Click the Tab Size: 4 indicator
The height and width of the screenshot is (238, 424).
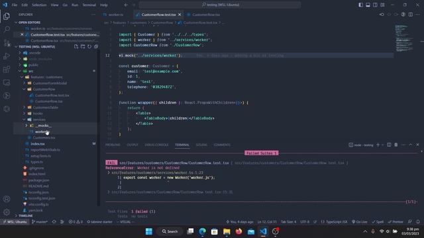[x=289, y=222]
